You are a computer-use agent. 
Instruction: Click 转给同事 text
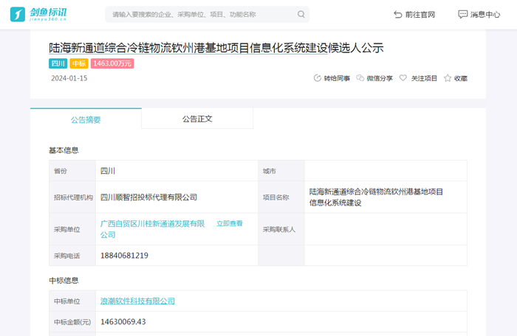(337, 78)
